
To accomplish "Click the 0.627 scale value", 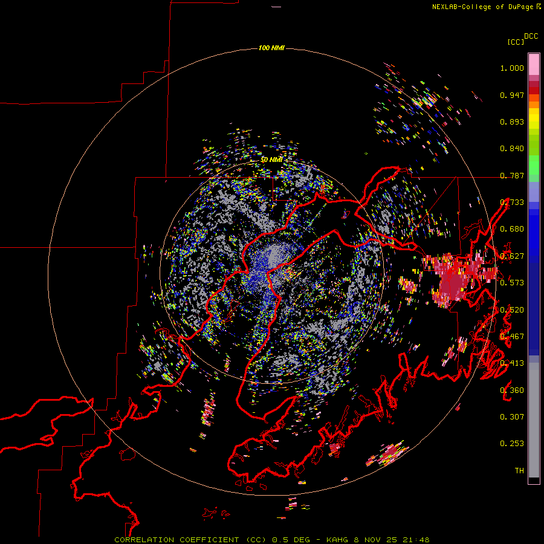I will click(x=512, y=256).
